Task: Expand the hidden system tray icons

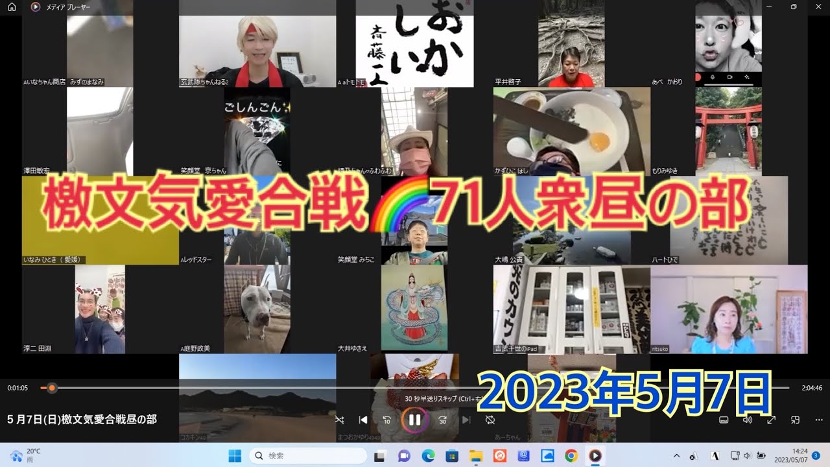Action: 677,455
